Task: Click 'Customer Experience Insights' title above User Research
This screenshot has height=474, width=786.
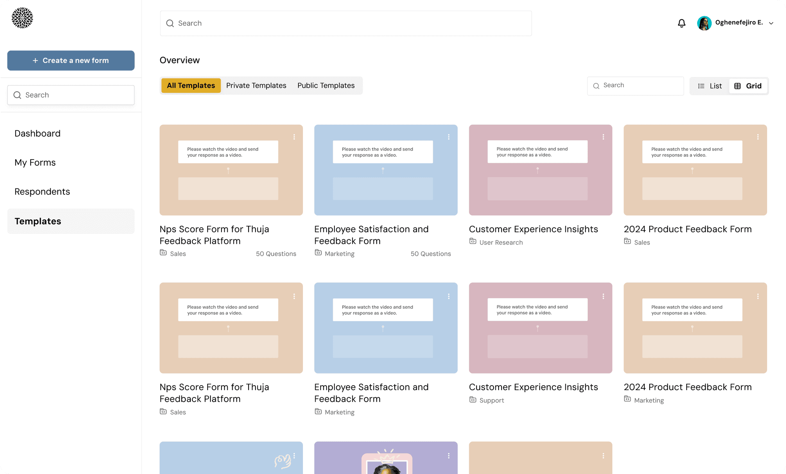Action: (x=533, y=229)
